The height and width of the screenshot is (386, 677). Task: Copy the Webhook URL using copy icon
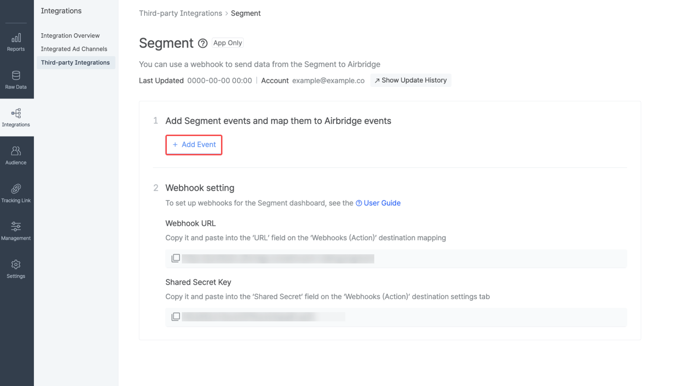(176, 258)
